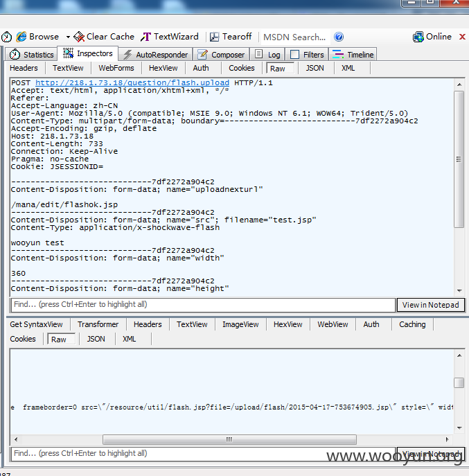
Task: Select the response Cookies tab
Action: point(23,339)
